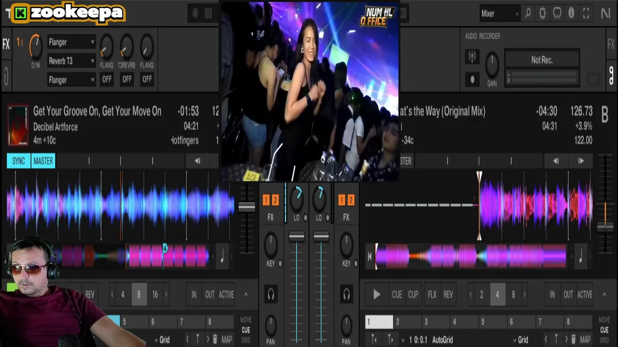Click deck A tempo bend left arrow
The height and width of the screenshot is (347, 618).
pos(197,161)
